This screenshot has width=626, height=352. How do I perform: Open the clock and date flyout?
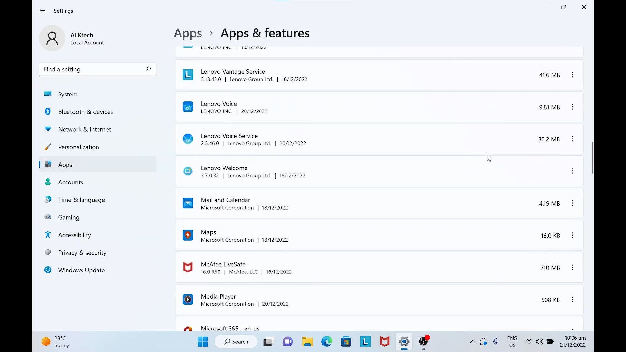pyautogui.click(x=573, y=342)
